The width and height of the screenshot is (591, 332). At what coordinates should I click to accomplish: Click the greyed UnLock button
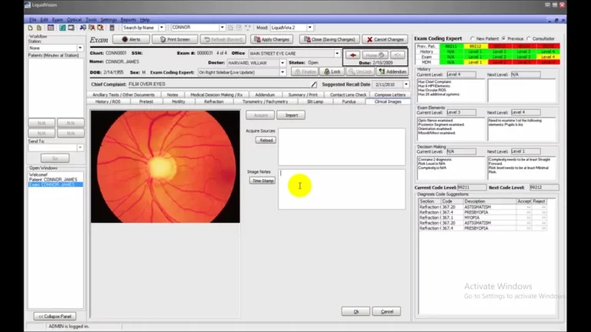pyautogui.click(x=360, y=71)
